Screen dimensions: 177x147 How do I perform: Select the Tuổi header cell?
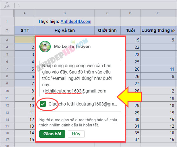coord(130,30)
